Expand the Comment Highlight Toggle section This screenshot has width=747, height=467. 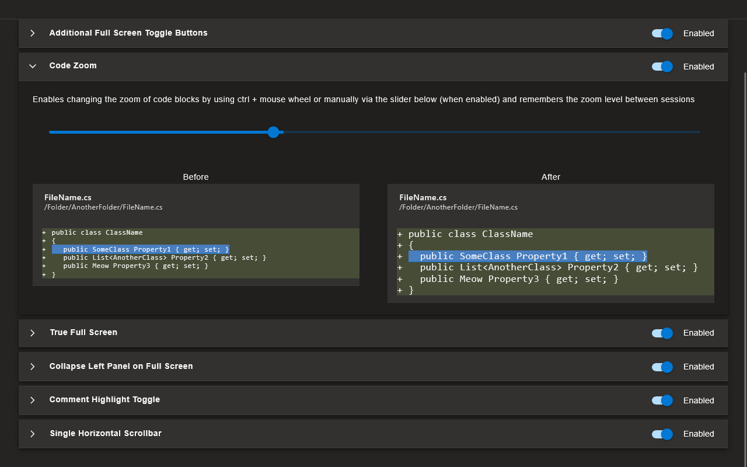33,400
